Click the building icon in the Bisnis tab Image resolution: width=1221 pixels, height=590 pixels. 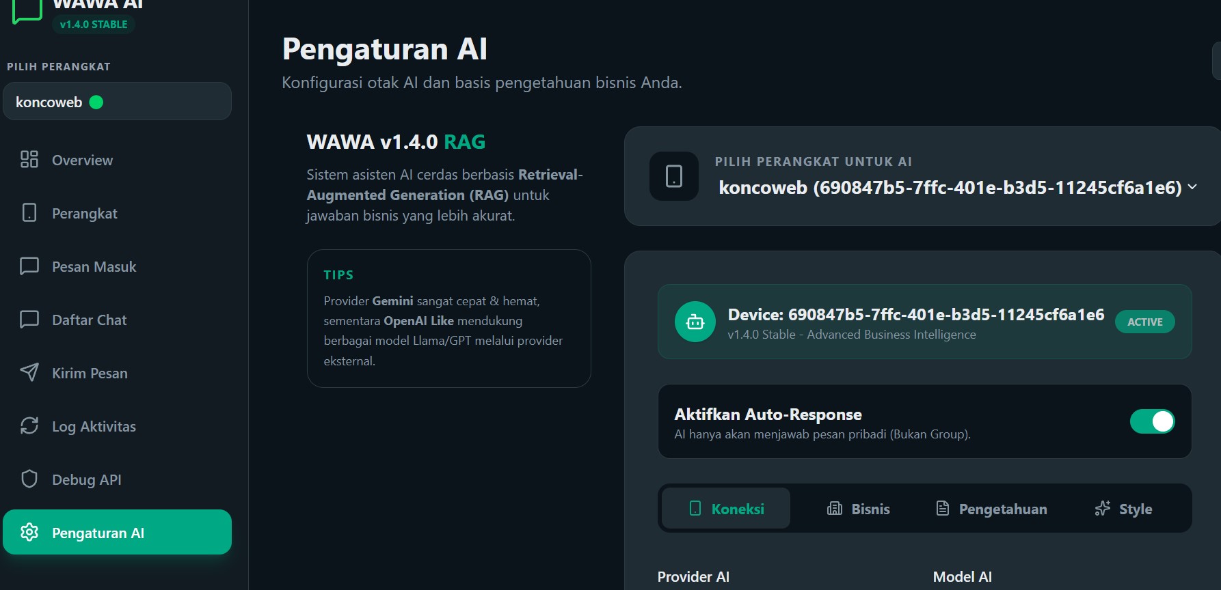834,508
